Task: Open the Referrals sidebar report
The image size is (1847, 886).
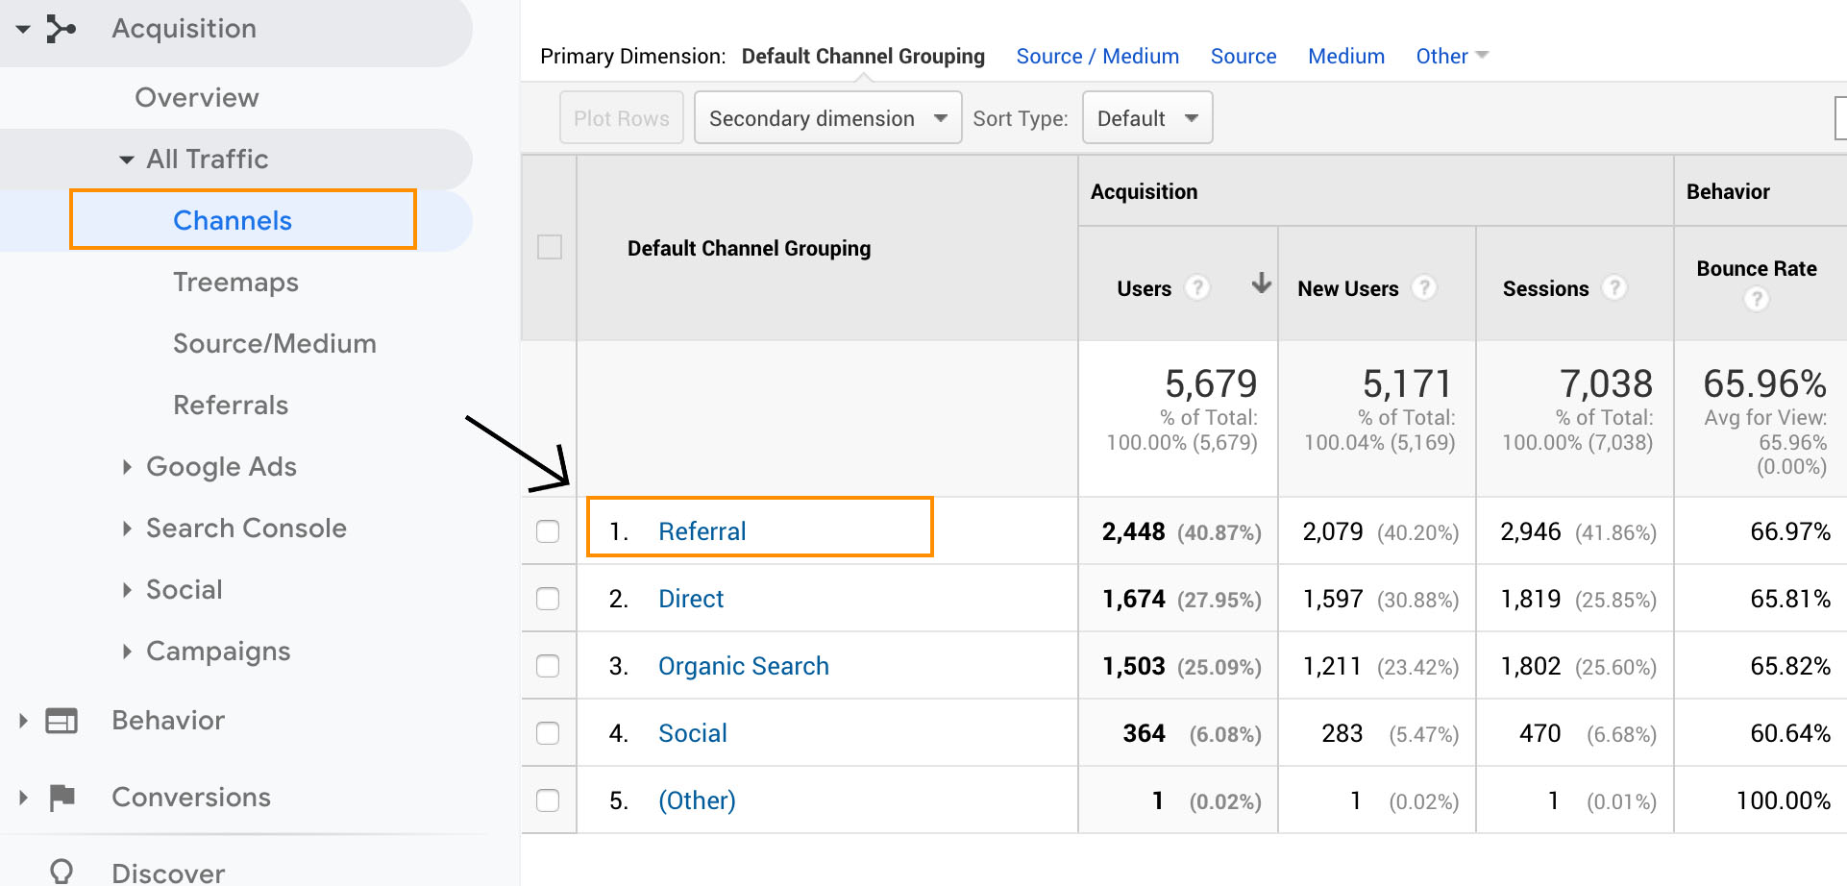Action: pos(231,406)
